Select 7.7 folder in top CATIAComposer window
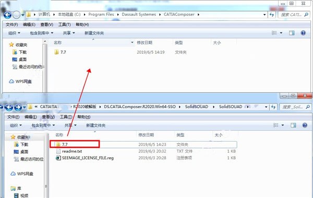 (x=60, y=52)
